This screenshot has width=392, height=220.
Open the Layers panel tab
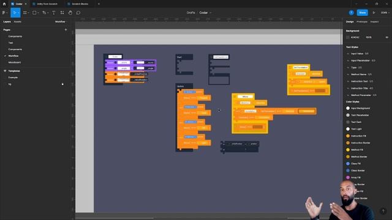[x=7, y=22]
